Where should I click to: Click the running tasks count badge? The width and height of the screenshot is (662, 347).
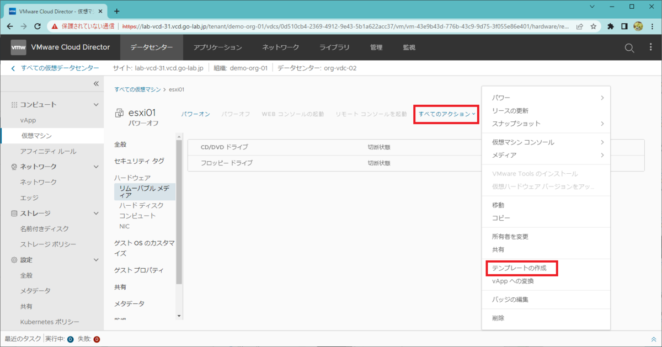(x=70, y=339)
